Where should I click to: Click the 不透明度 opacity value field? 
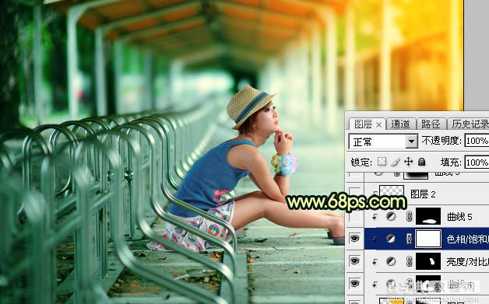pos(477,141)
